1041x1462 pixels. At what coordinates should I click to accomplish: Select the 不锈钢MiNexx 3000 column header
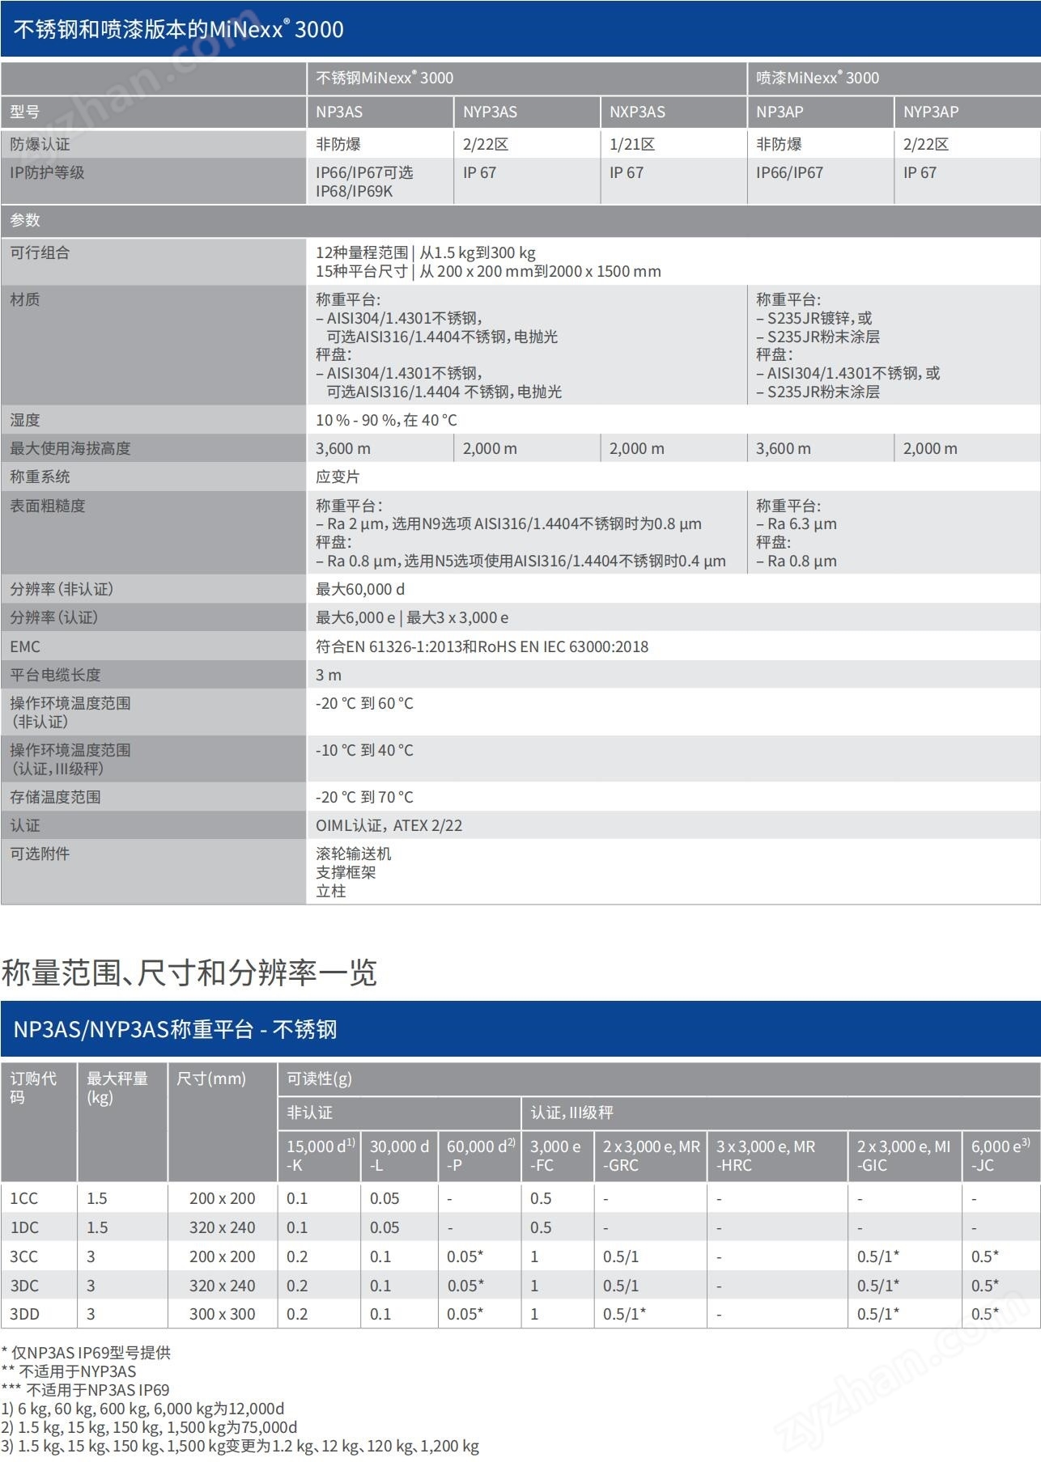tap(527, 78)
